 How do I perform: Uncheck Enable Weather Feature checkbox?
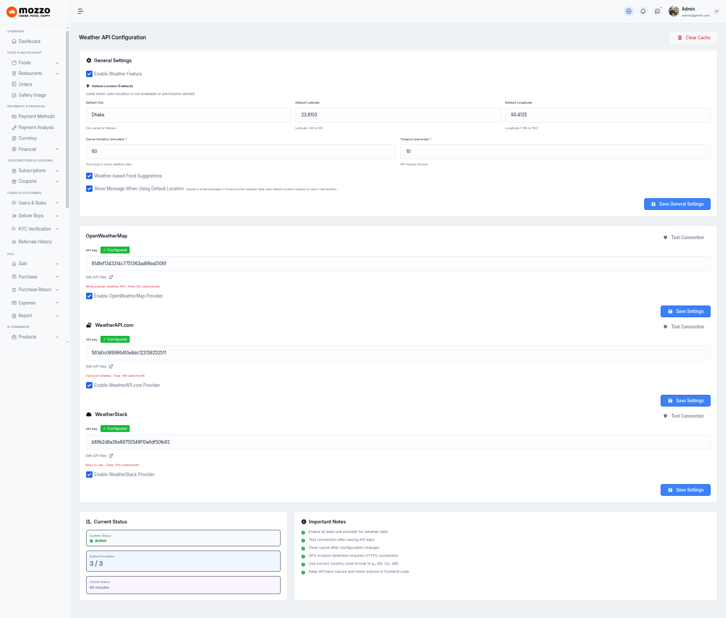[x=89, y=74]
